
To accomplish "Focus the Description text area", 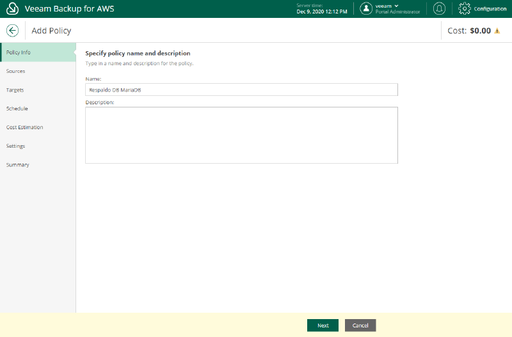I will [x=241, y=135].
